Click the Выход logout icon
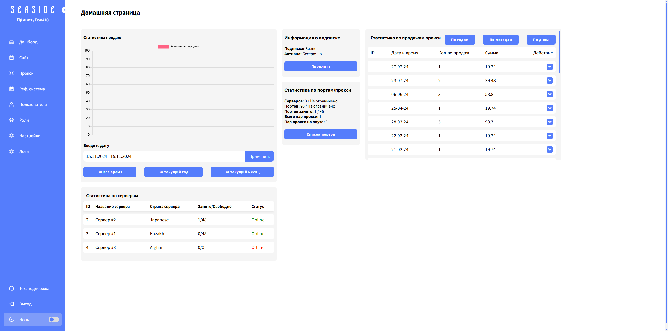This screenshot has height=331, width=668. pos(11,304)
